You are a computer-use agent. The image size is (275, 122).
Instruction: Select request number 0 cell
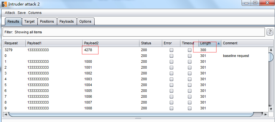tap(6, 56)
